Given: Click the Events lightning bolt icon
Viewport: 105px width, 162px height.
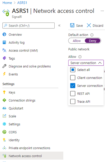Looking at the screenshot, I should pos(4,74).
